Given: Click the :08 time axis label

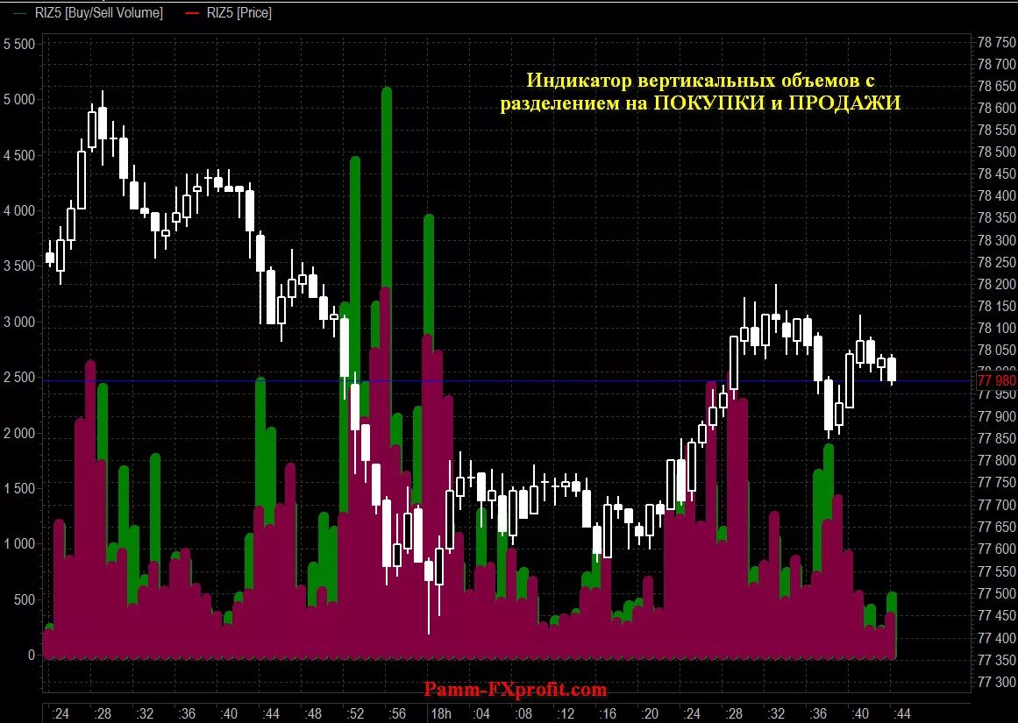Looking at the screenshot, I should click(x=523, y=714).
